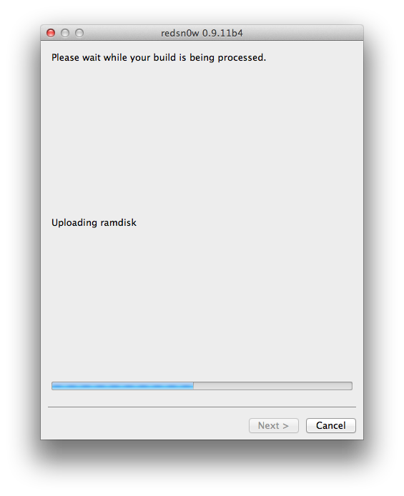Viewport: 404px width, 496px height.
Task: Click the word "ramdisk" in the status line
Action: tap(118, 223)
